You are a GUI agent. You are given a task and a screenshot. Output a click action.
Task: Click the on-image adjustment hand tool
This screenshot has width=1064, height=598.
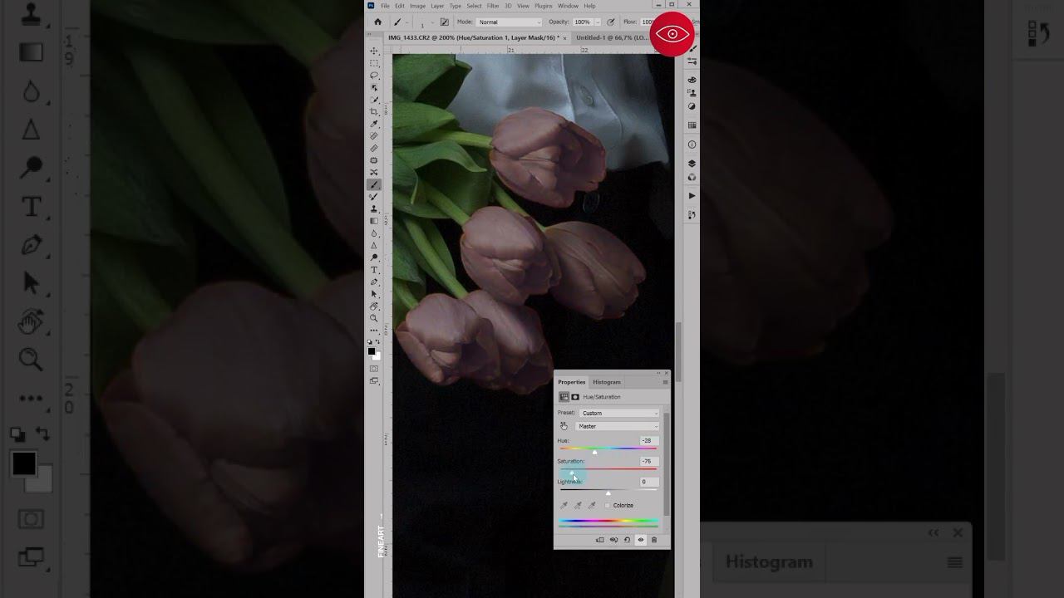(564, 426)
